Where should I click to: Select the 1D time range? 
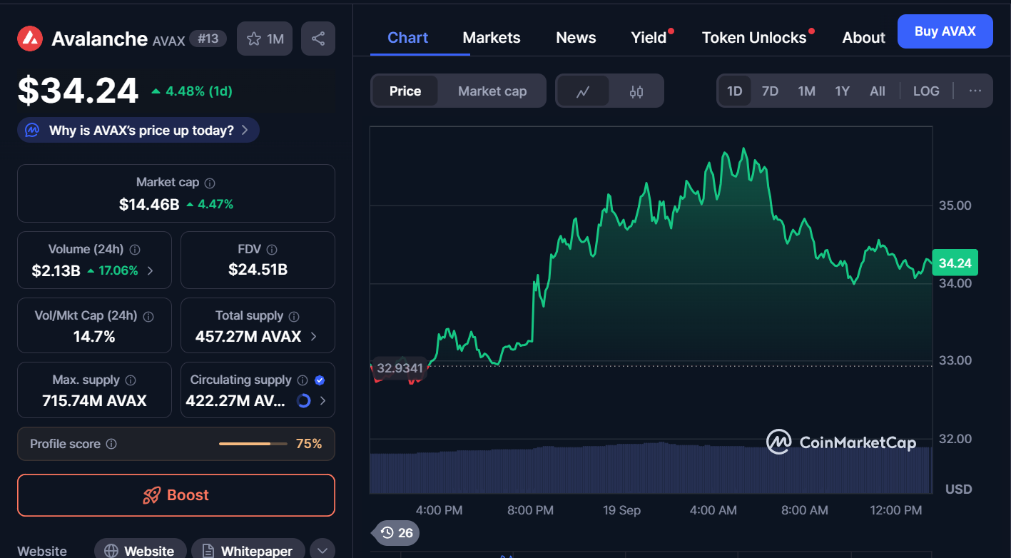tap(735, 91)
